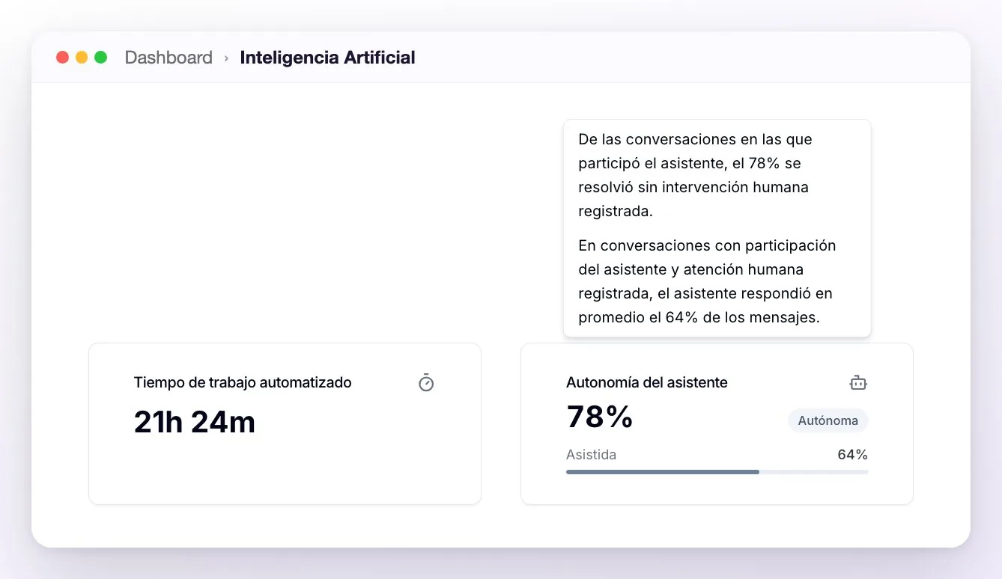Click the breadcrumb chevron separator
The height and width of the screenshot is (579, 1002).
pos(226,58)
